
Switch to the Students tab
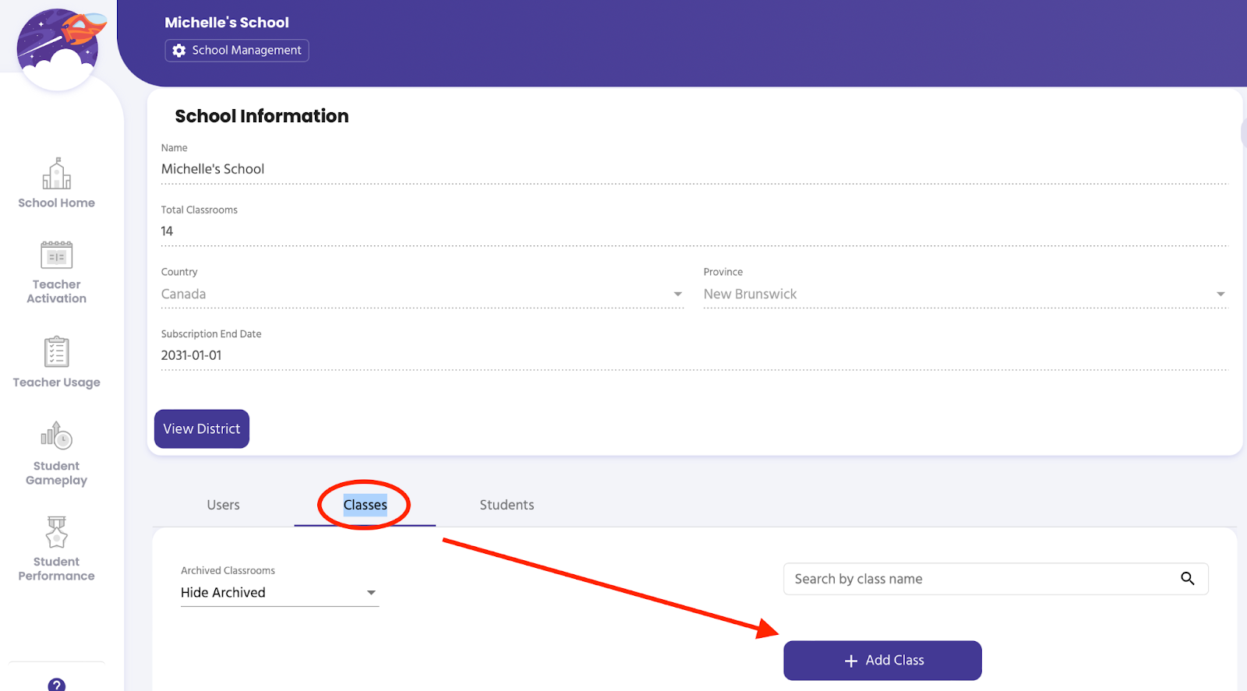point(507,505)
